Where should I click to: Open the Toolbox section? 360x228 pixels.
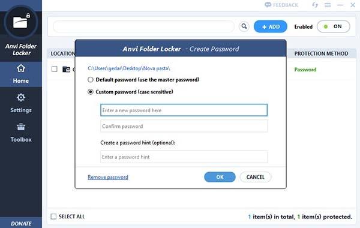(21, 133)
